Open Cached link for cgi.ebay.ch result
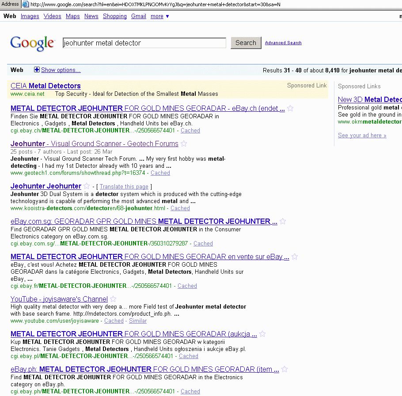The height and width of the screenshot is (396, 402). tap(190, 130)
